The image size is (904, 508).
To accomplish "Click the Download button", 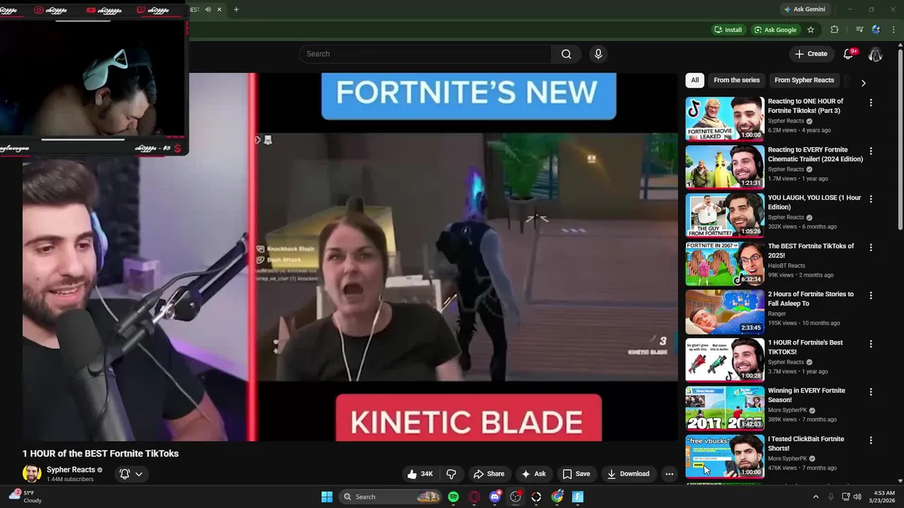I will click(628, 474).
